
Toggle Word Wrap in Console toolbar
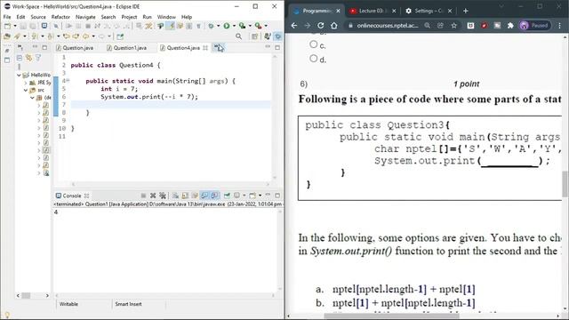[195, 196]
